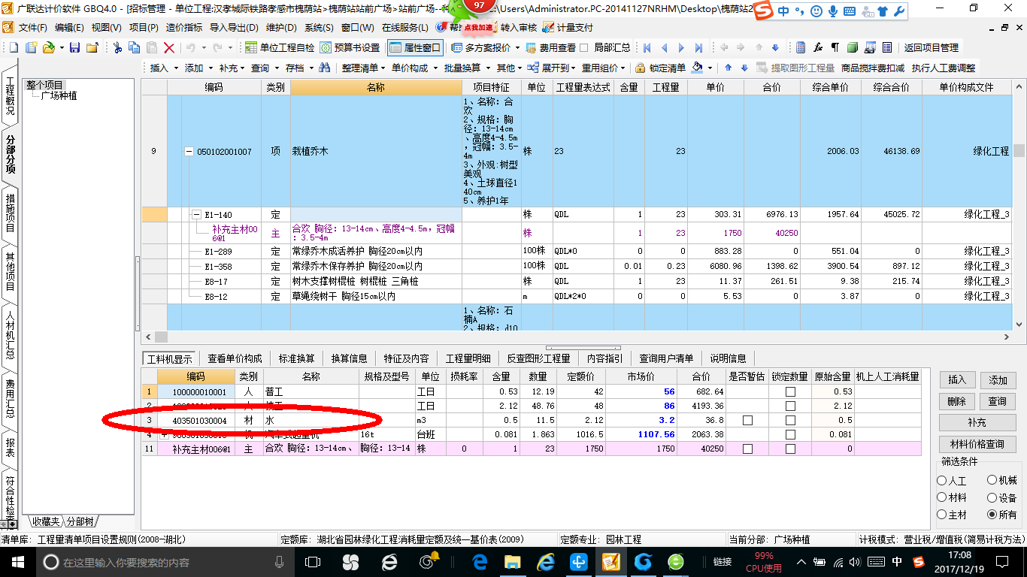Switch to 措施项目 side tab
1027x577 pixels.
pos(10,213)
